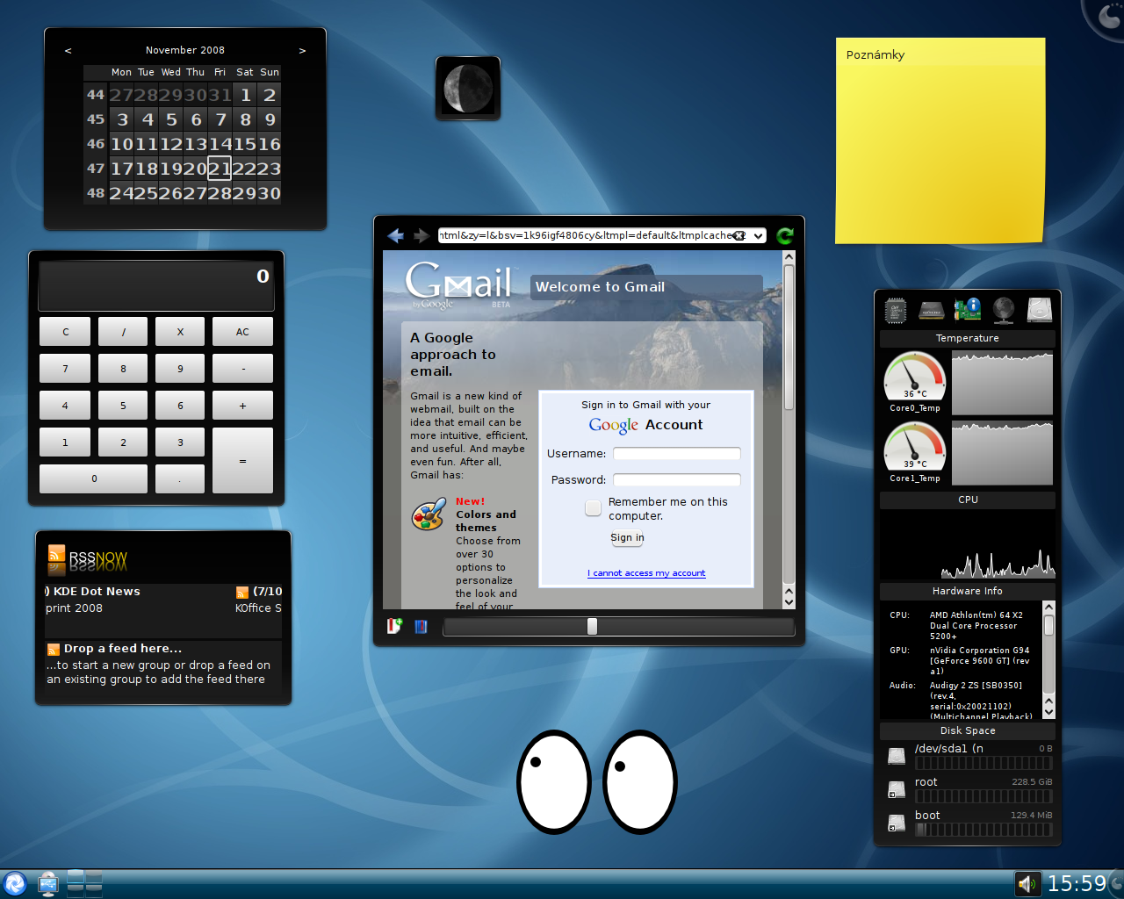This screenshot has width=1124, height=899.
Task: Open the volume mixer speaker icon
Action: point(1027,883)
